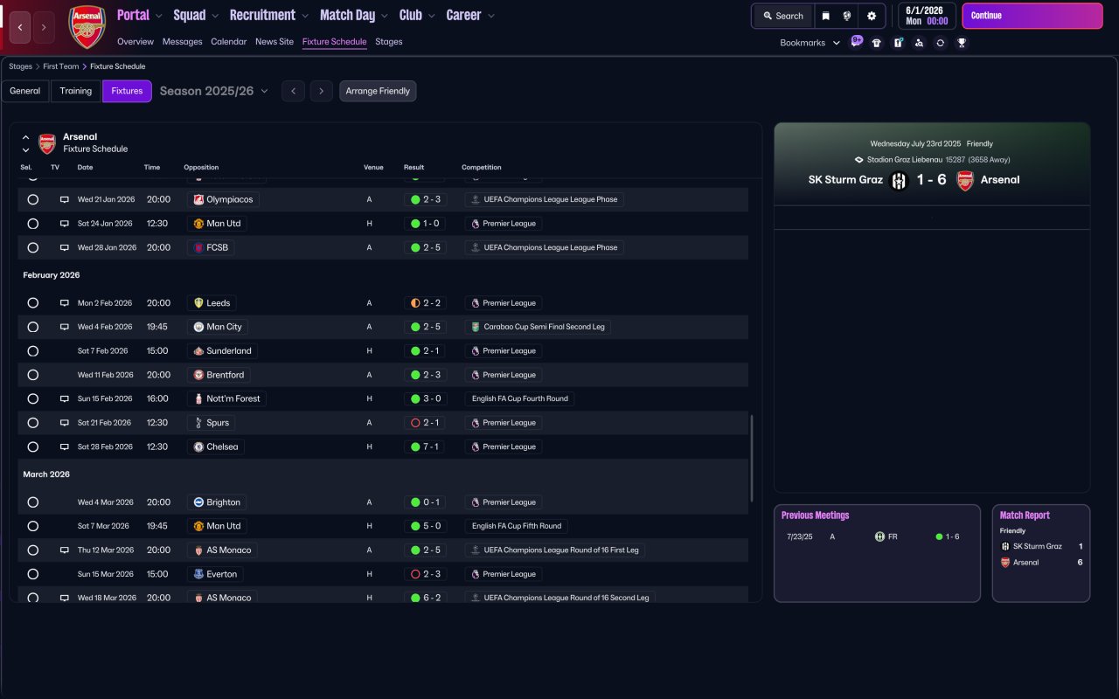Expand the Squad menu chevron
Screen dimensions: 1119x699
click(x=214, y=16)
